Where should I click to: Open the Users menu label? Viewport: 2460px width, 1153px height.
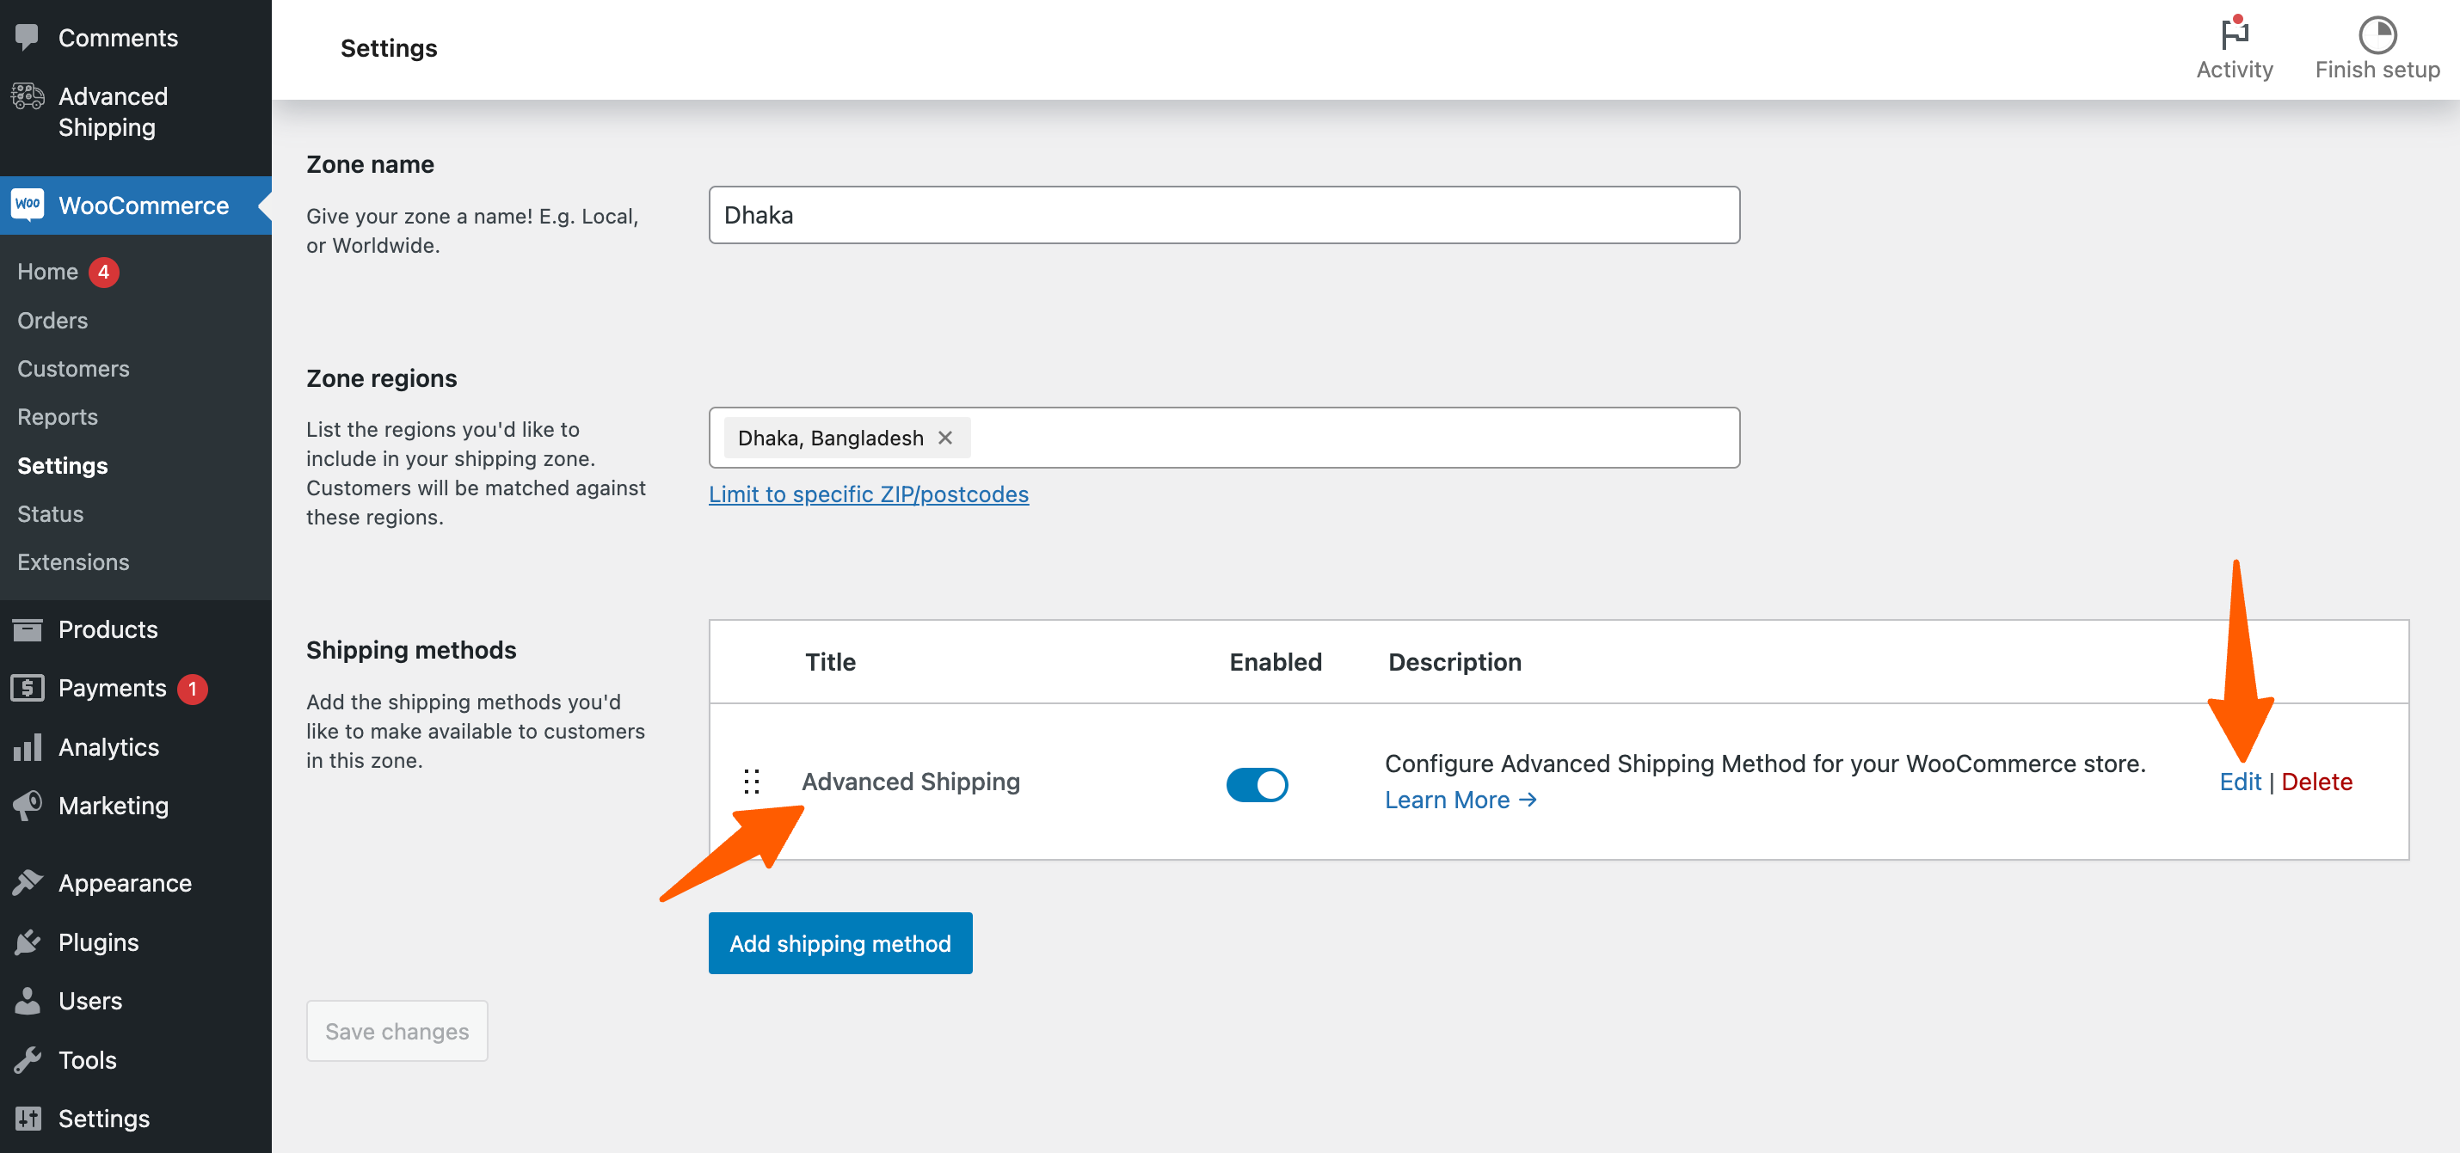click(x=90, y=1000)
